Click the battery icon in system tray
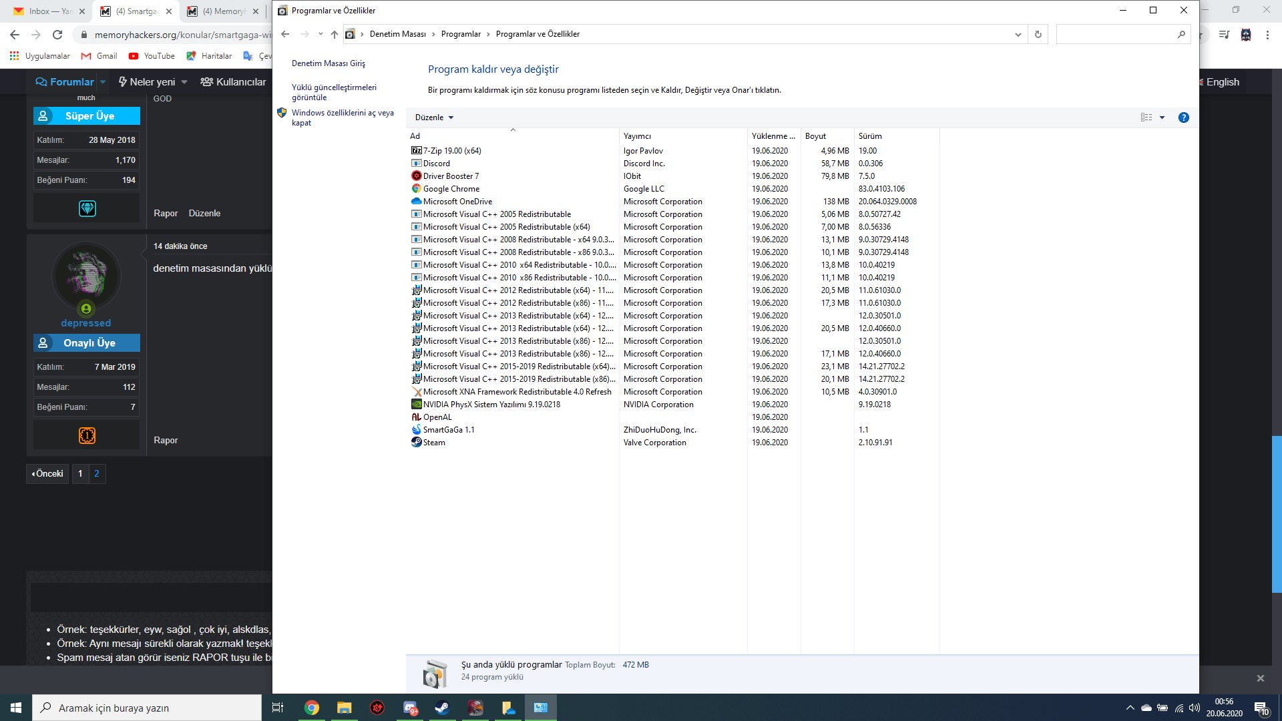Viewport: 1282px width, 721px height. pyautogui.click(x=1162, y=708)
